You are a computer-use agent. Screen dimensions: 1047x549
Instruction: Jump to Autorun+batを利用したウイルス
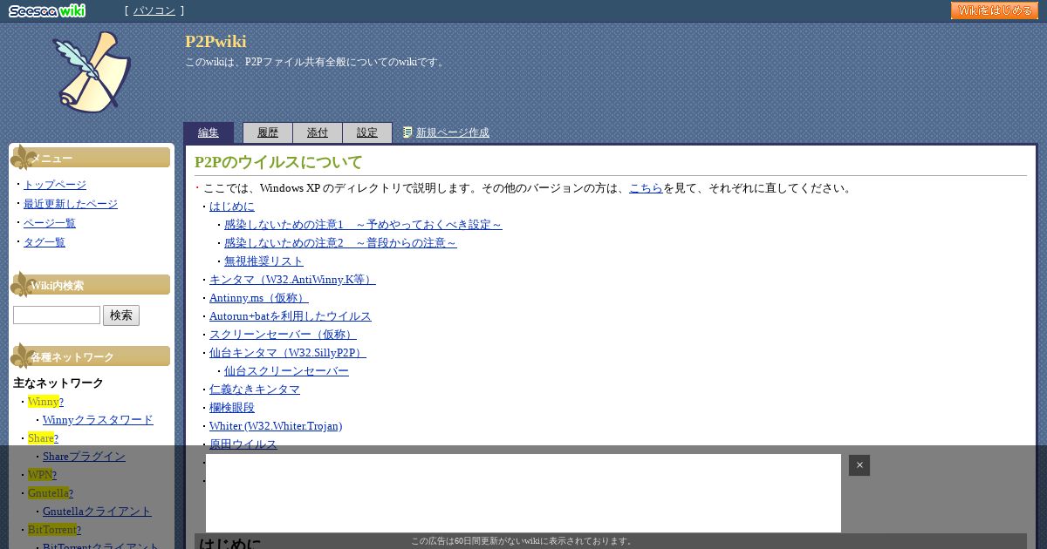point(291,316)
